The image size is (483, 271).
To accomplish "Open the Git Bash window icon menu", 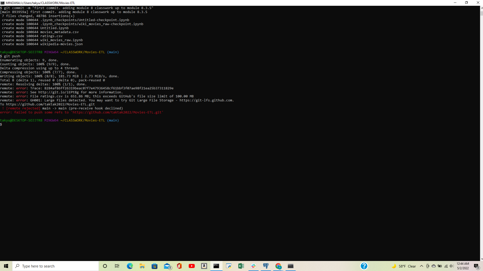I will pyautogui.click(x=3, y=3).
